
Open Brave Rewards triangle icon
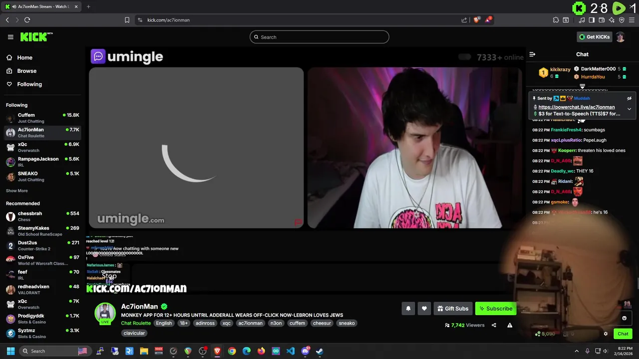point(489,20)
